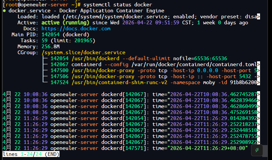The width and height of the screenshot is (272, 160).
Task: Click the truncation marker on the Loaded line
Action: [258, 17]
